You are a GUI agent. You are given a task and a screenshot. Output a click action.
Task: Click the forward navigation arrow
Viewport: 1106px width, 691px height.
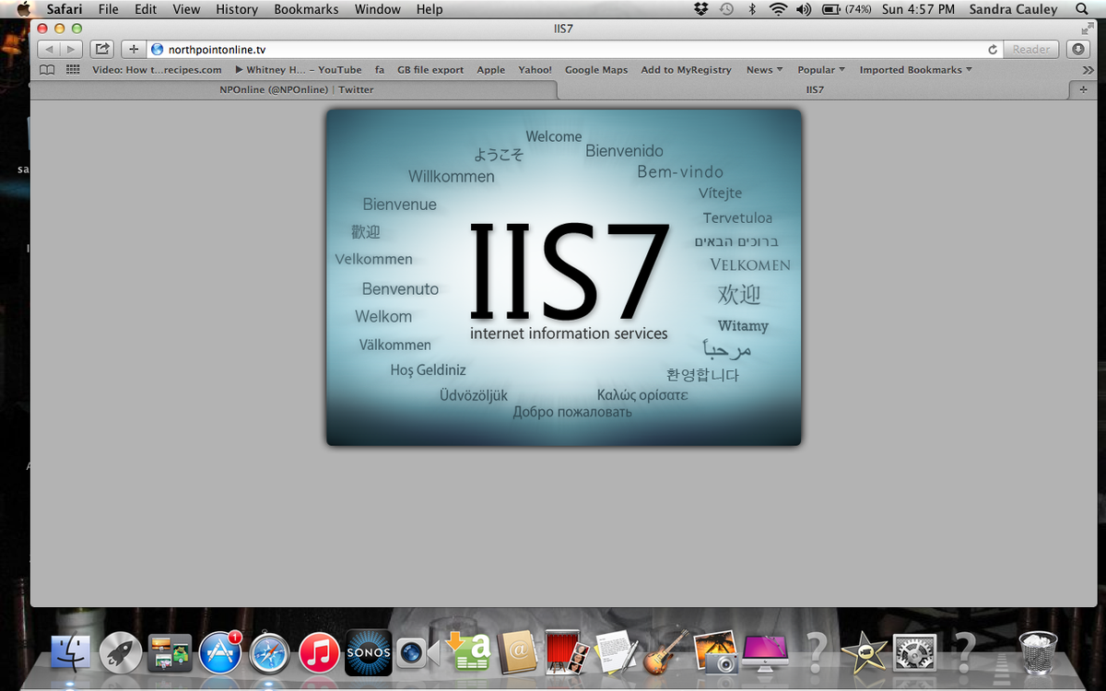tap(72, 49)
